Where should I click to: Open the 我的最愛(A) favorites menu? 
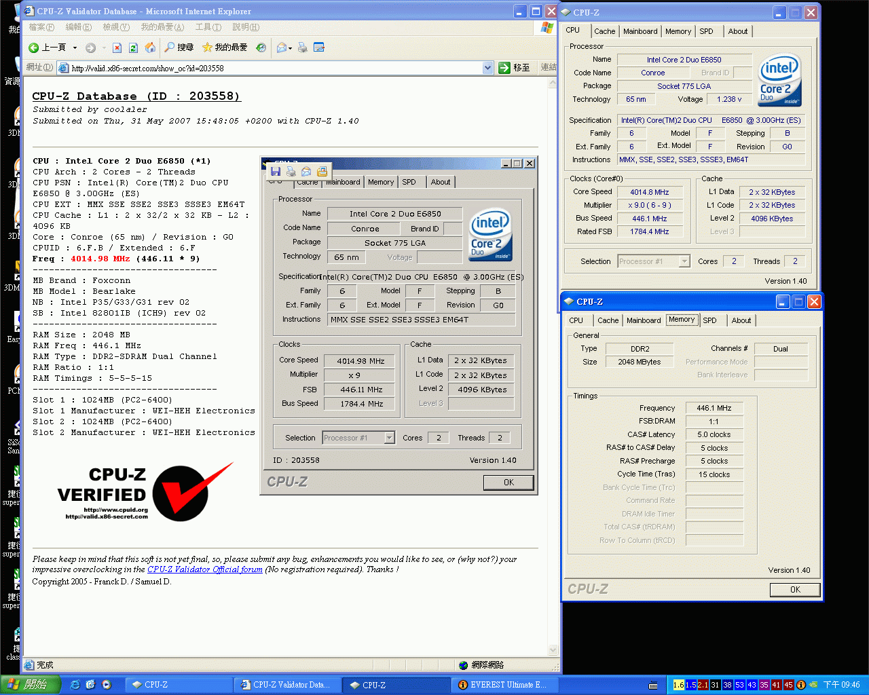(x=162, y=27)
